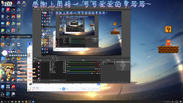Adjust volume slider of second mixer channel
The width and height of the screenshot is (183, 103).
81,69
